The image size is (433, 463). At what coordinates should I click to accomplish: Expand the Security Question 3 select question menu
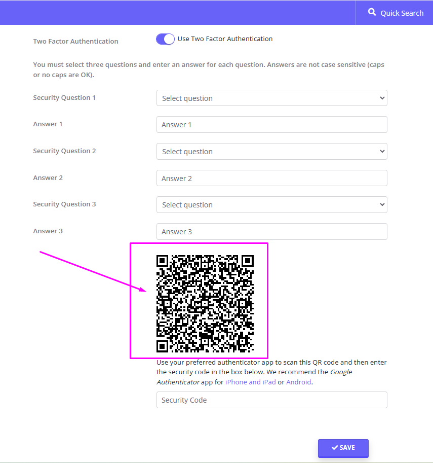pos(271,204)
